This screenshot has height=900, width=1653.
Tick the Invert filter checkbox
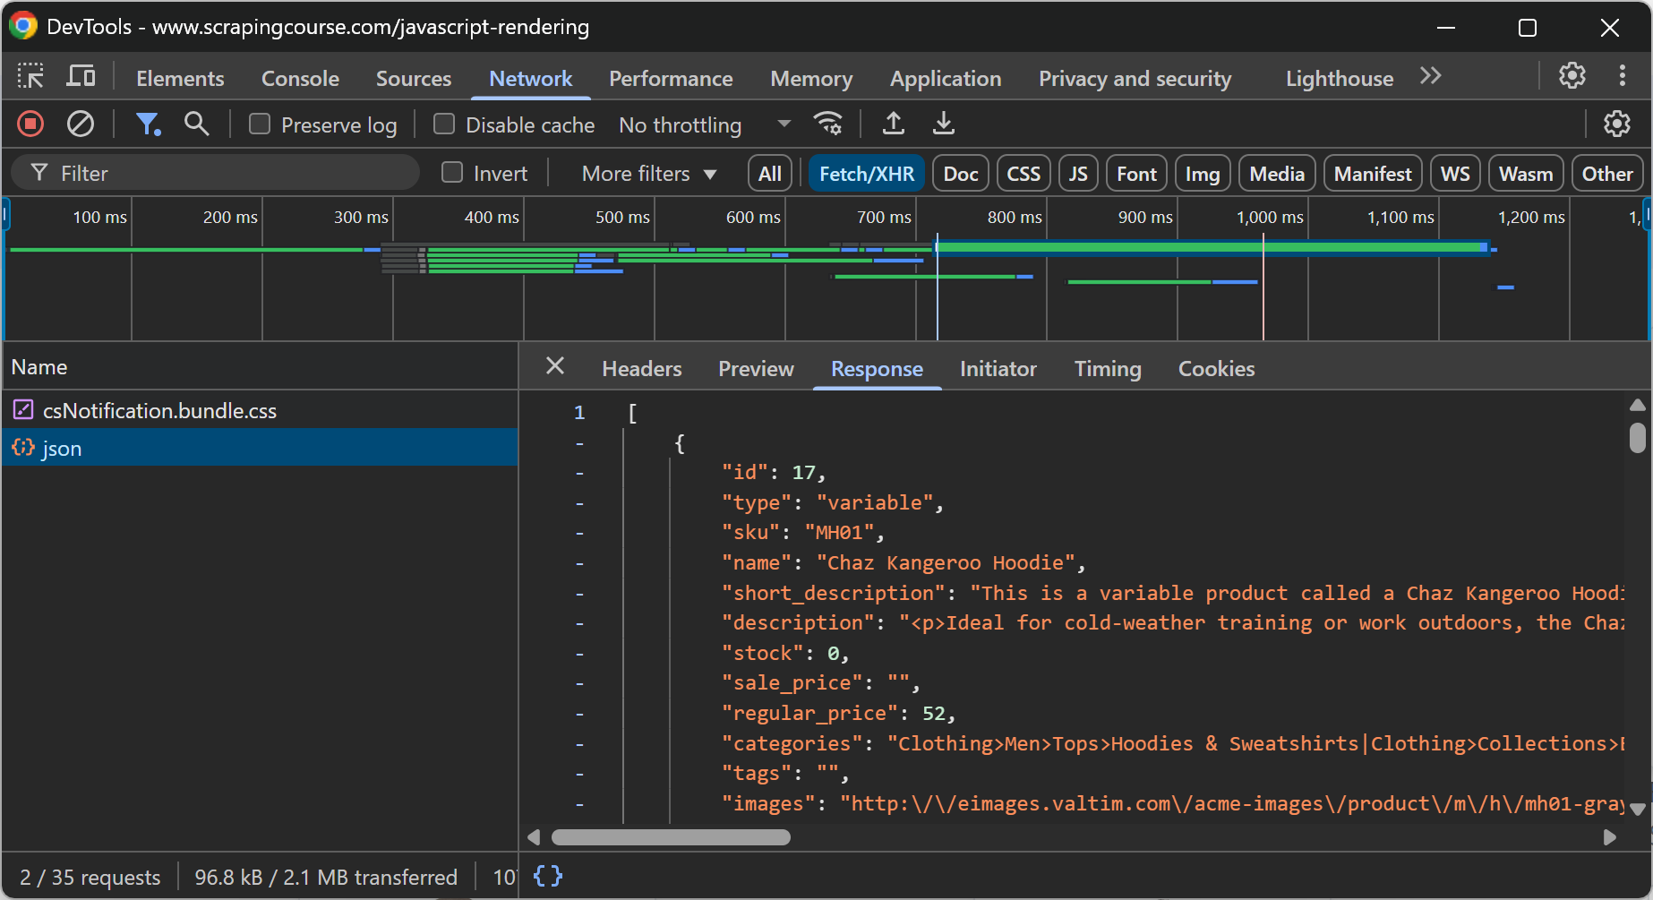click(452, 173)
